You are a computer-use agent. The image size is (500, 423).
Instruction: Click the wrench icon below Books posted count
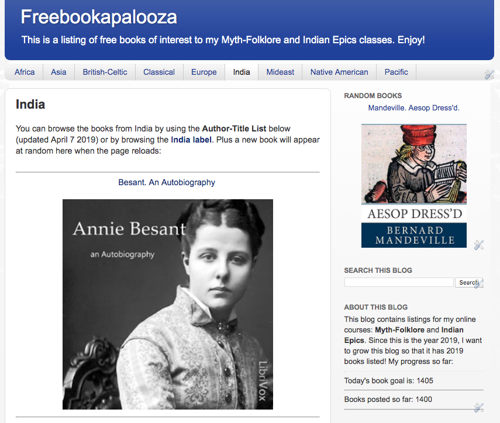(478, 408)
